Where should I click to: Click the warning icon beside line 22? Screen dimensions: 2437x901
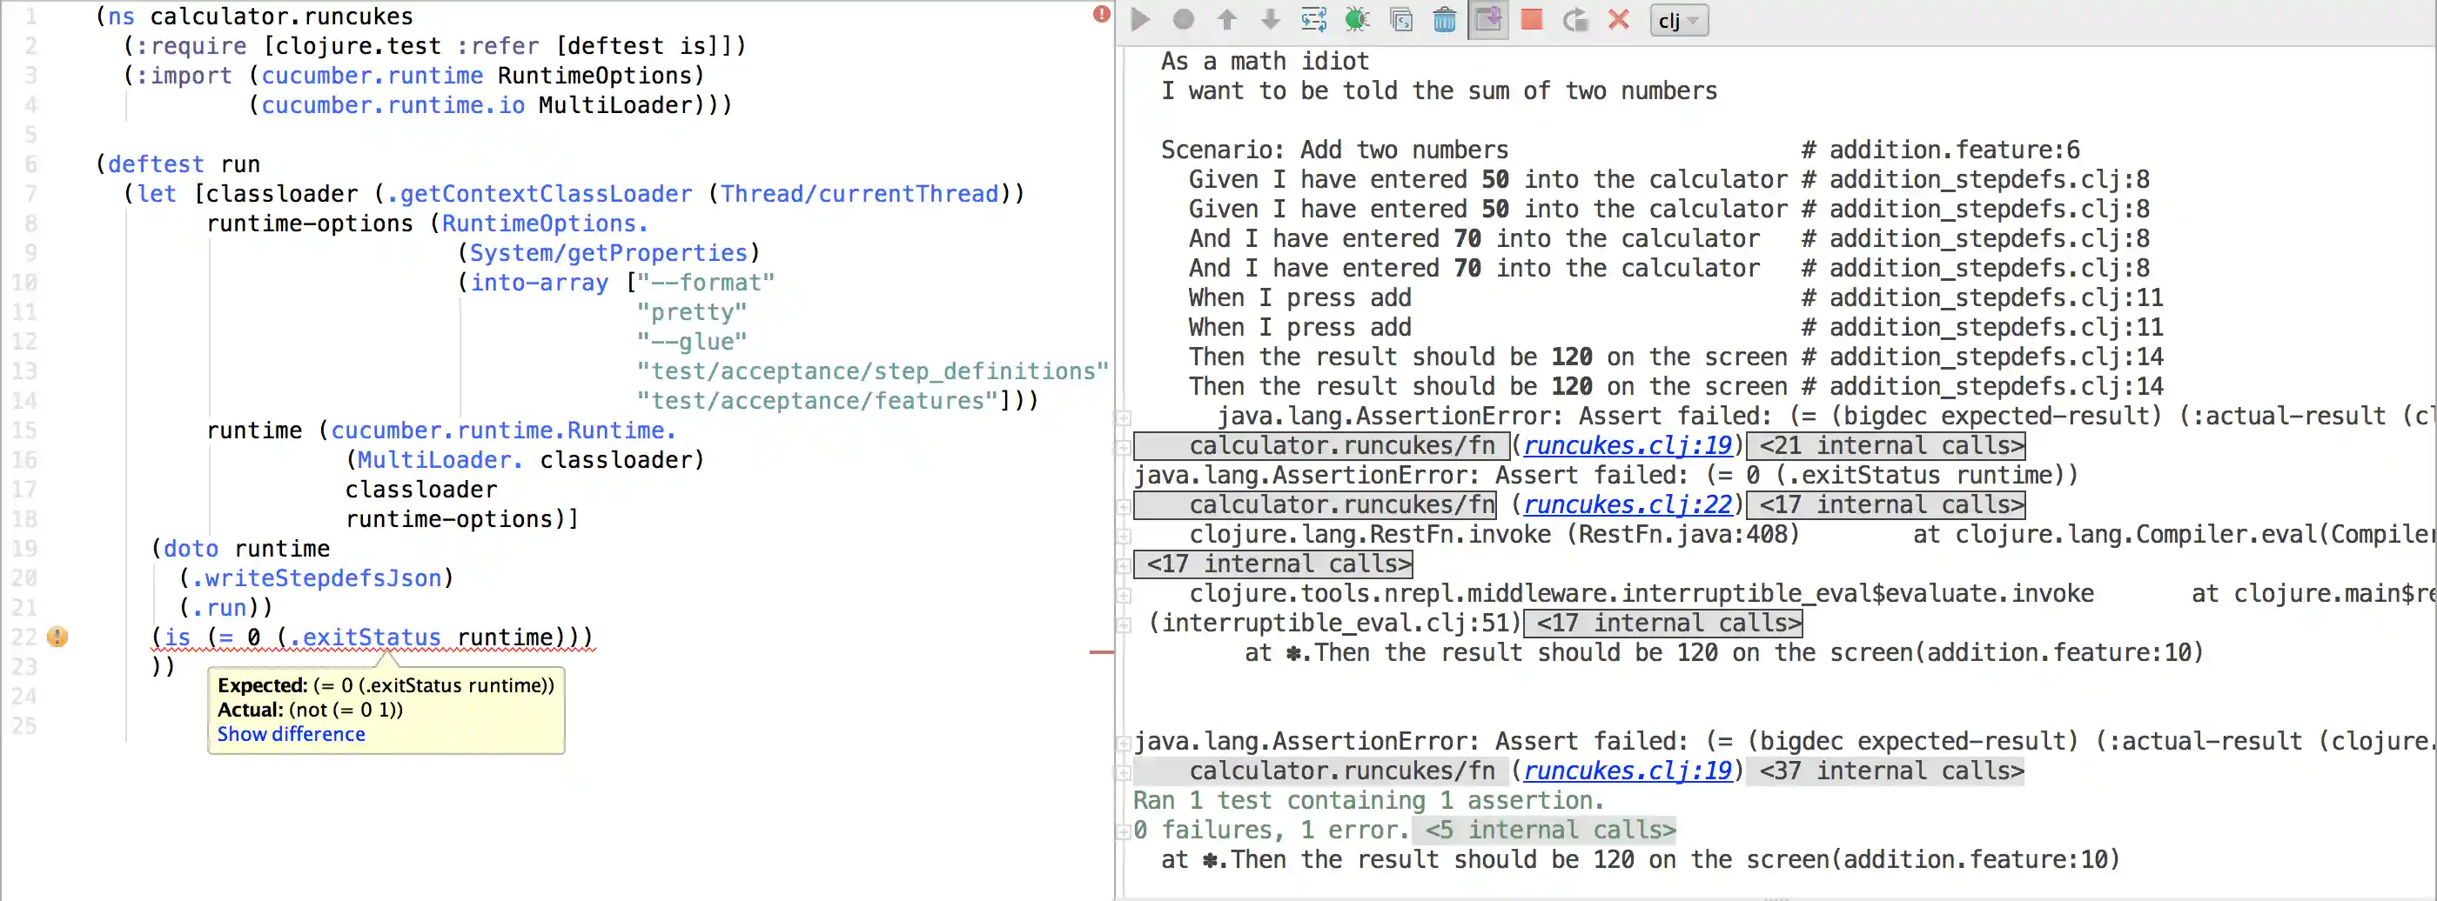pos(57,637)
